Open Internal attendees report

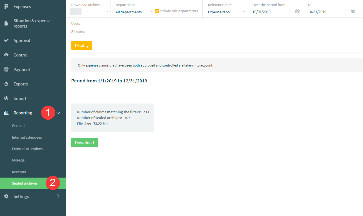[x=27, y=137]
